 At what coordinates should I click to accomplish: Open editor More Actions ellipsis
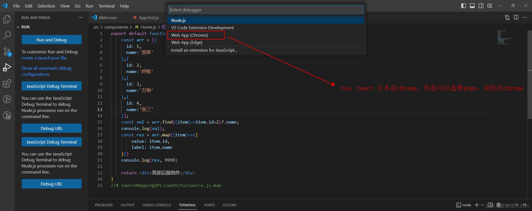[x=524, y=17]
